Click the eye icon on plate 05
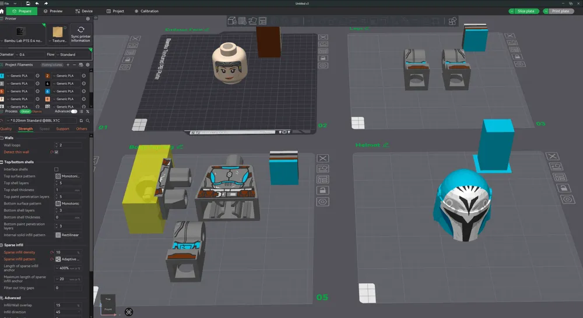 coord(323,202)
